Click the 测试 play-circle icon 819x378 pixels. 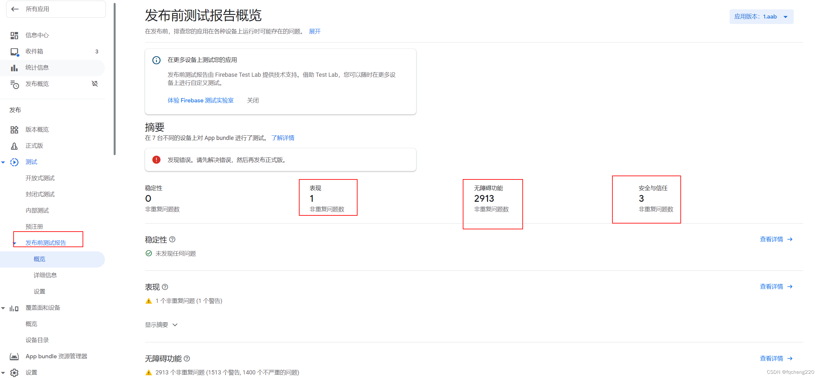(x=14, y=162)
